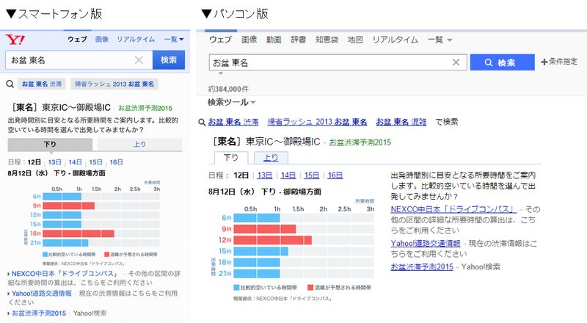Select the リアルタイム tab in smartphone version
The height and width of the screenshot is (323, 587).
coord(136,39)
